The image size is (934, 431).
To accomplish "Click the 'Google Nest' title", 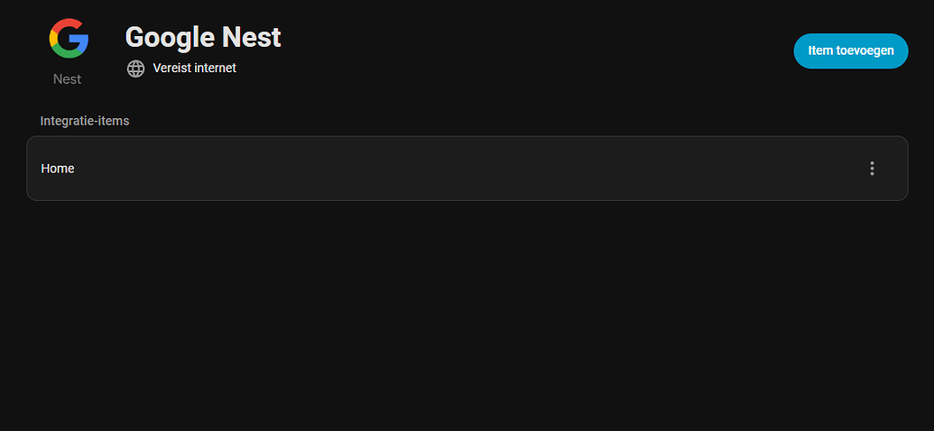I will tap(203, 38).
